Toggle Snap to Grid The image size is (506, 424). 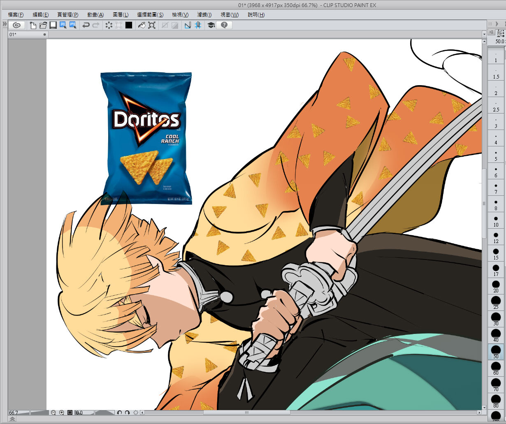click(198, 25)
